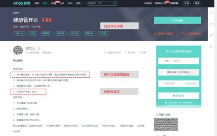
Task: Click the chat bubbles icon in right sidebar
Action: 211,24
